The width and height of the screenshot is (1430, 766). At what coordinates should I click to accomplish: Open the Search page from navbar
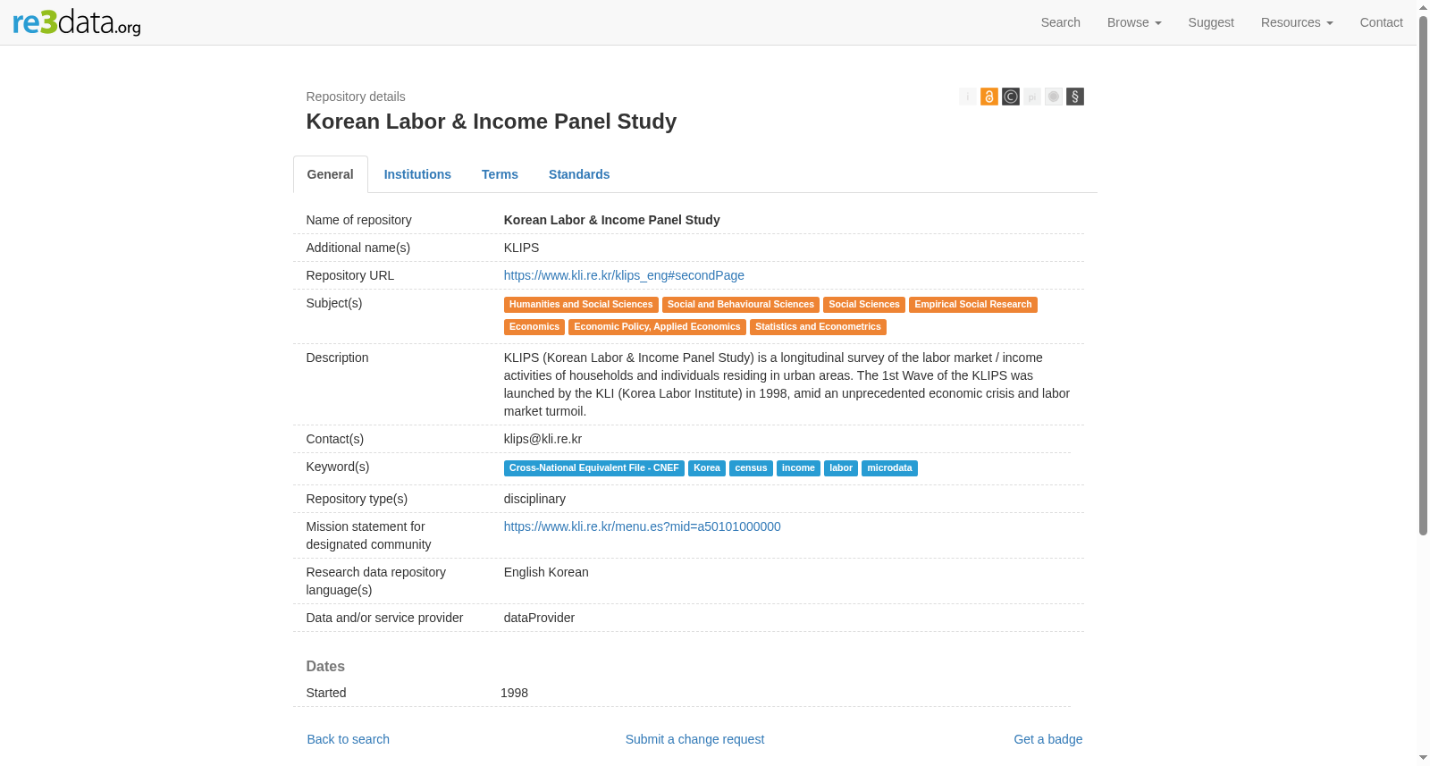pos(1060,22)
